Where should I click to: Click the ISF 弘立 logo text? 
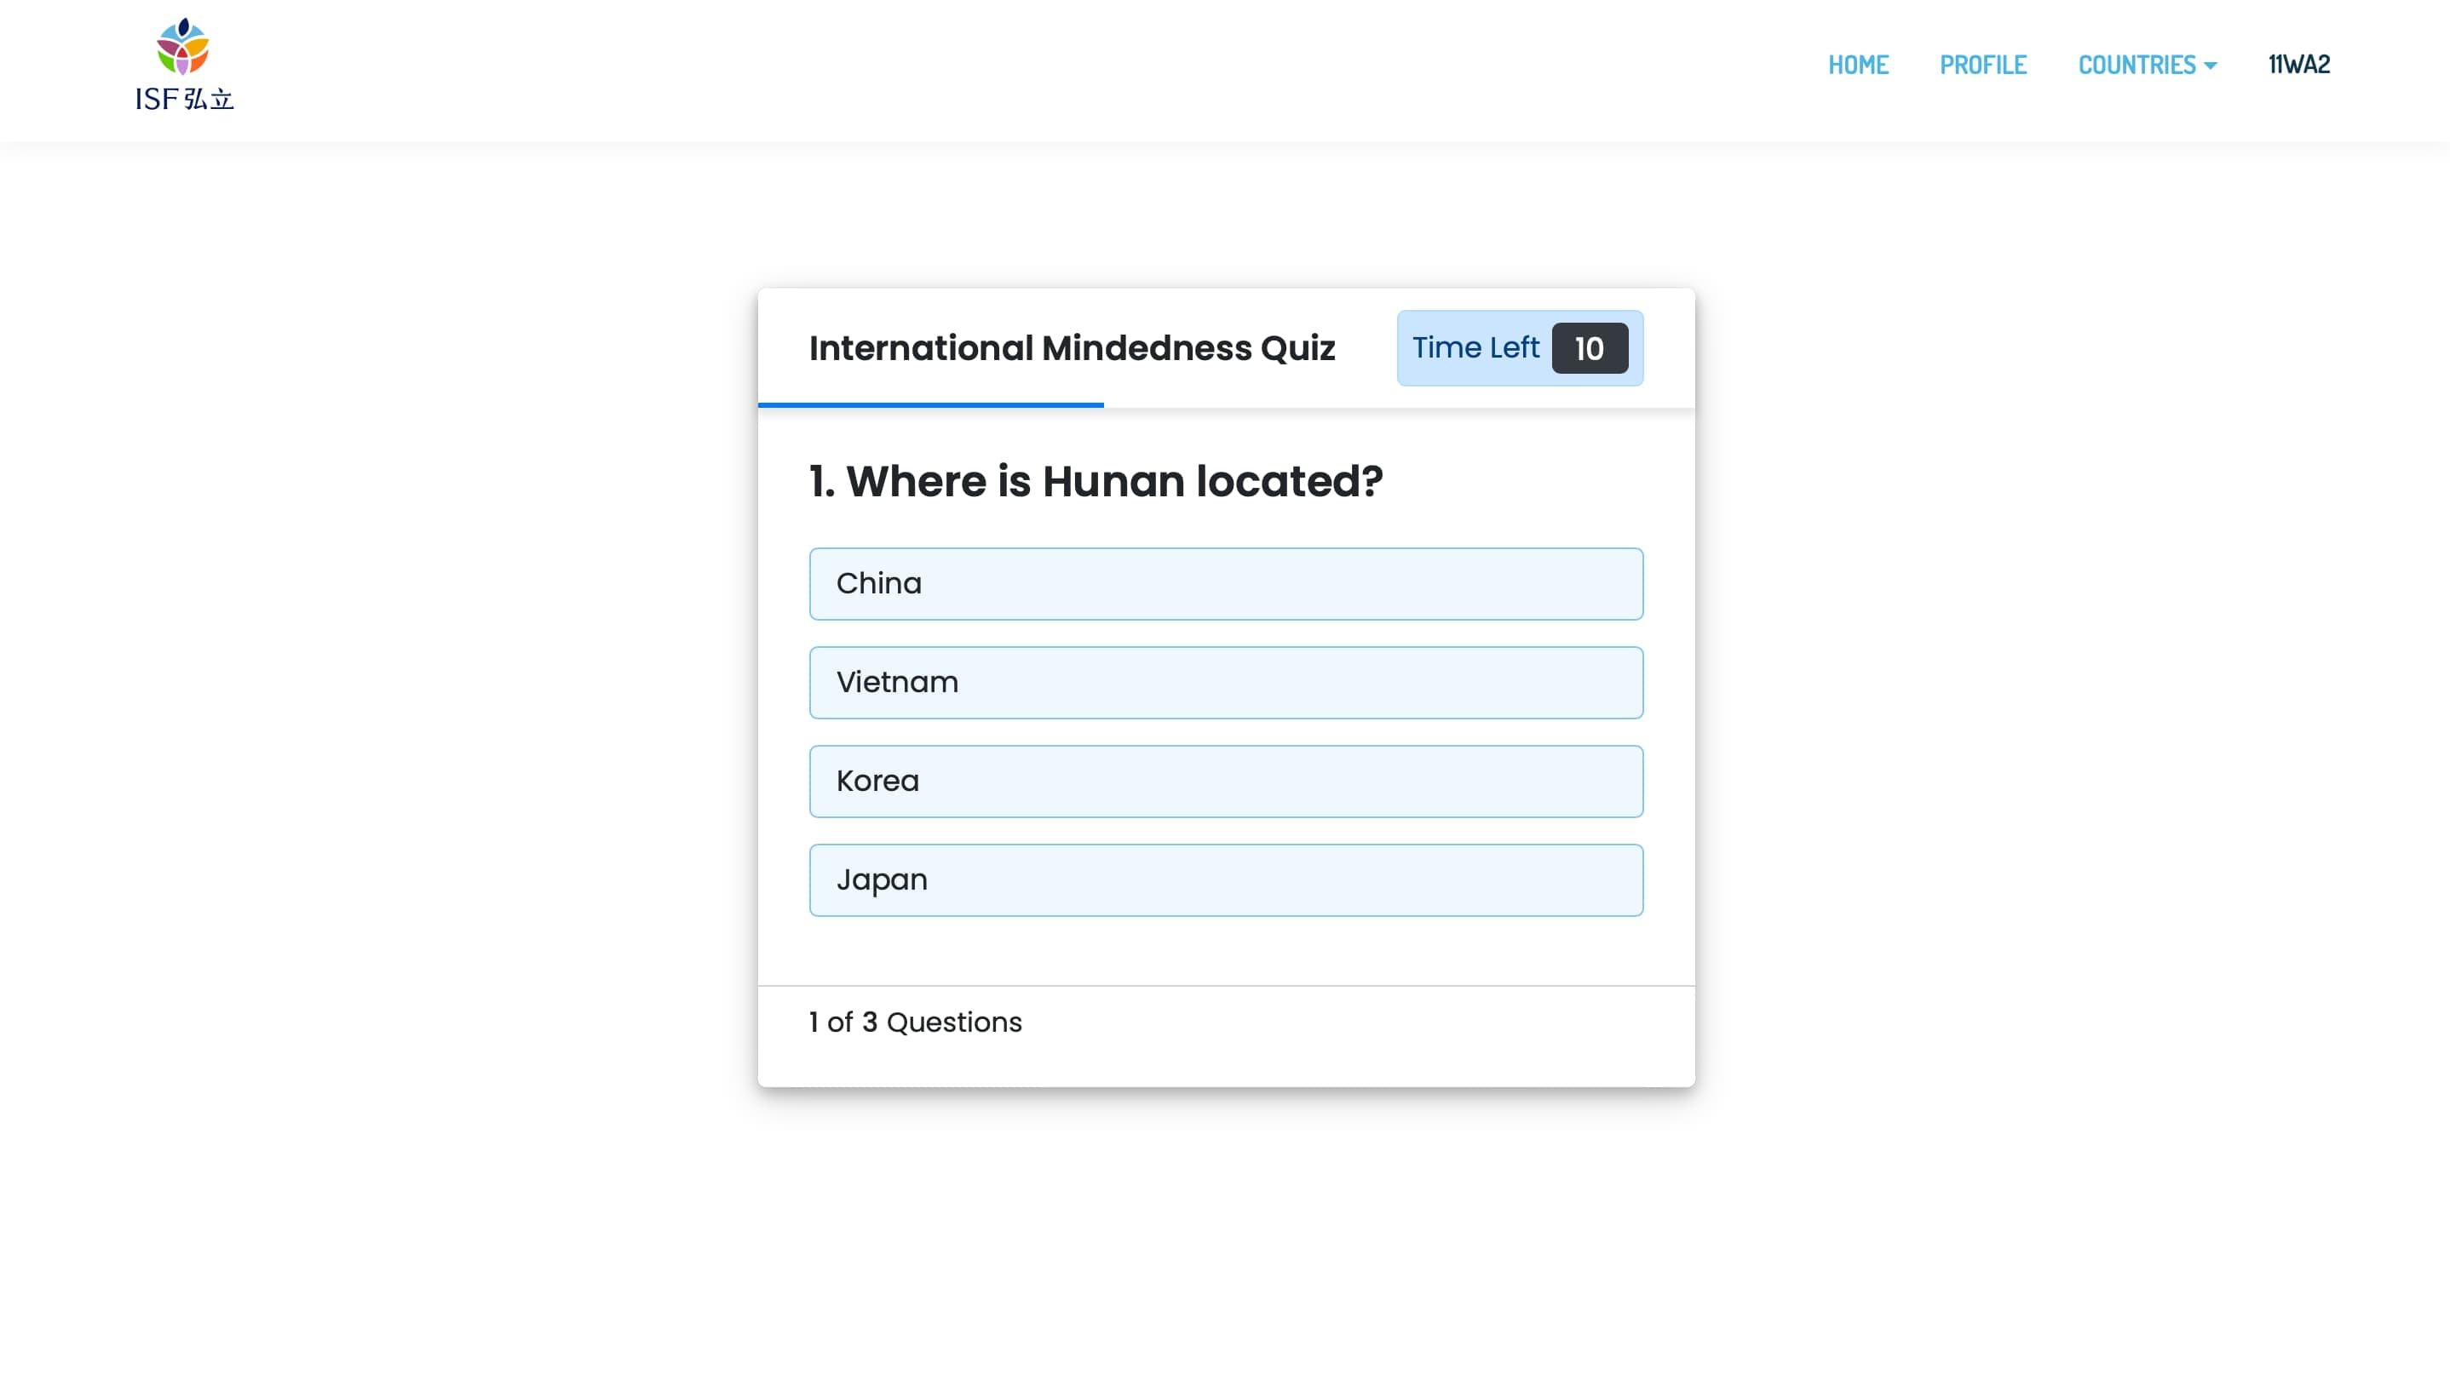pos(185,99)
